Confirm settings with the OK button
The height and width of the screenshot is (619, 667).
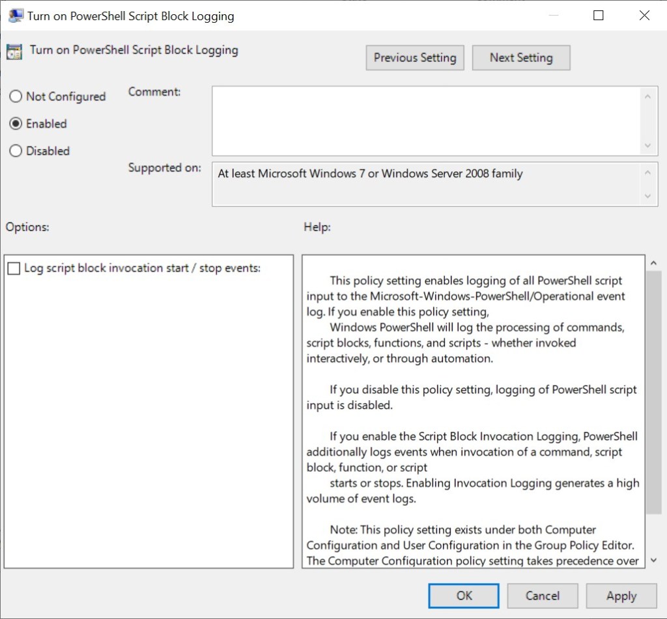464,596
